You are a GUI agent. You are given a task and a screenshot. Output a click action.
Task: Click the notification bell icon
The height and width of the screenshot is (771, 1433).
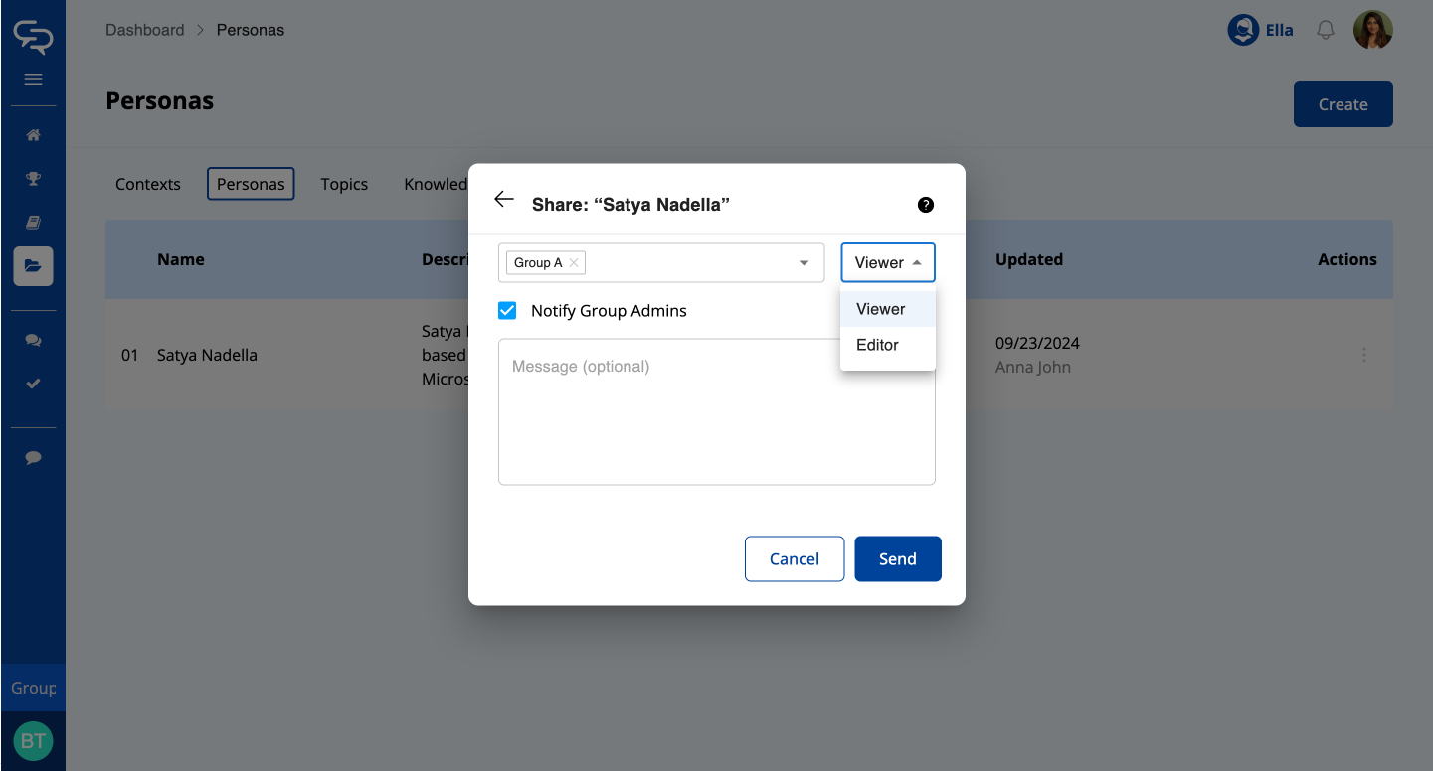pos(1325,31)
